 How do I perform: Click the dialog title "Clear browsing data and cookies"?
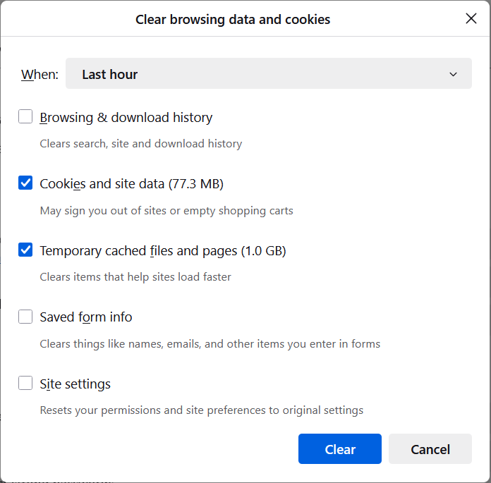tap(233, 20)
